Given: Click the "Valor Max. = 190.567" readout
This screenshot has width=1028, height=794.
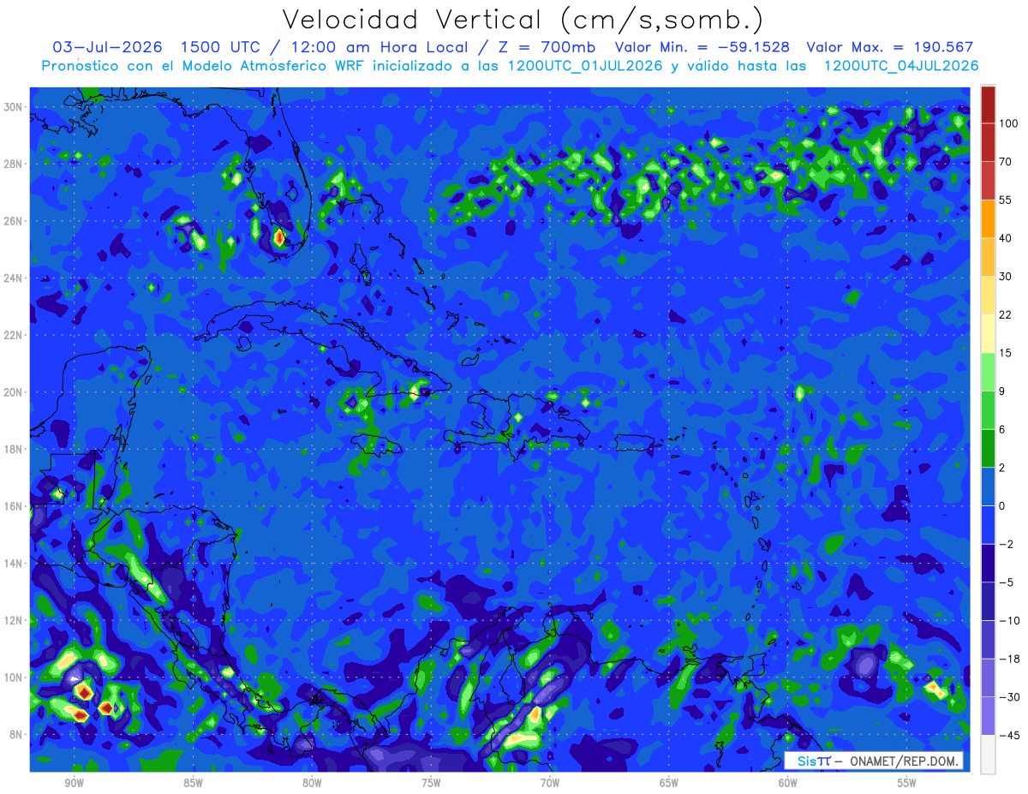Looking at the screenshot, I should point(890,47).
